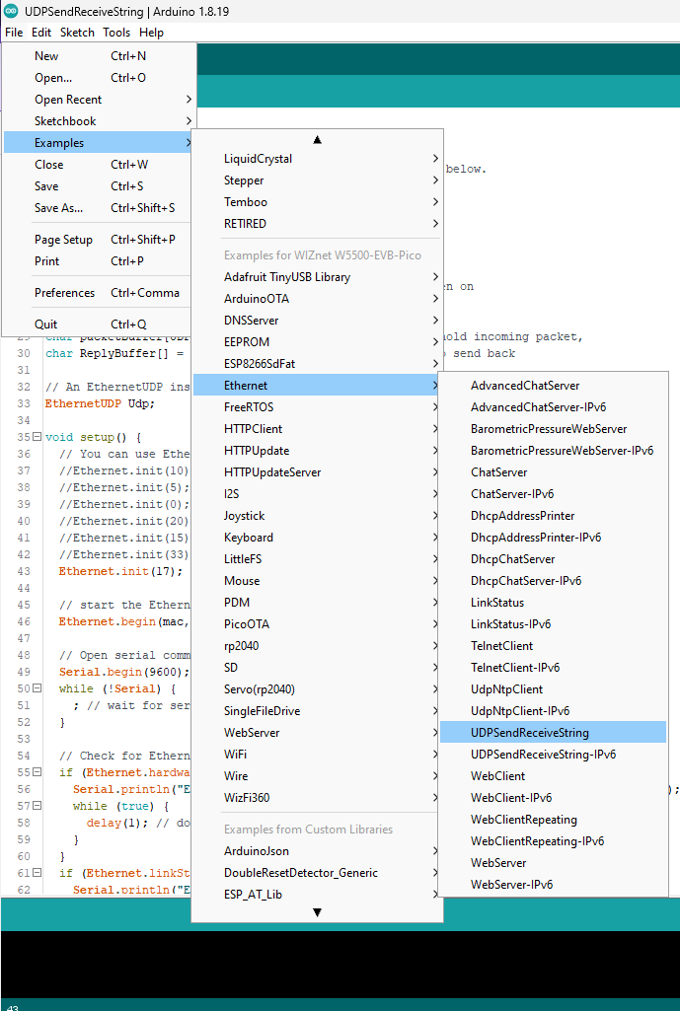Expand the Servo(rp2040) examples submenu
The height and width of the screenshot is (1011, 680).
pos(317,689)
